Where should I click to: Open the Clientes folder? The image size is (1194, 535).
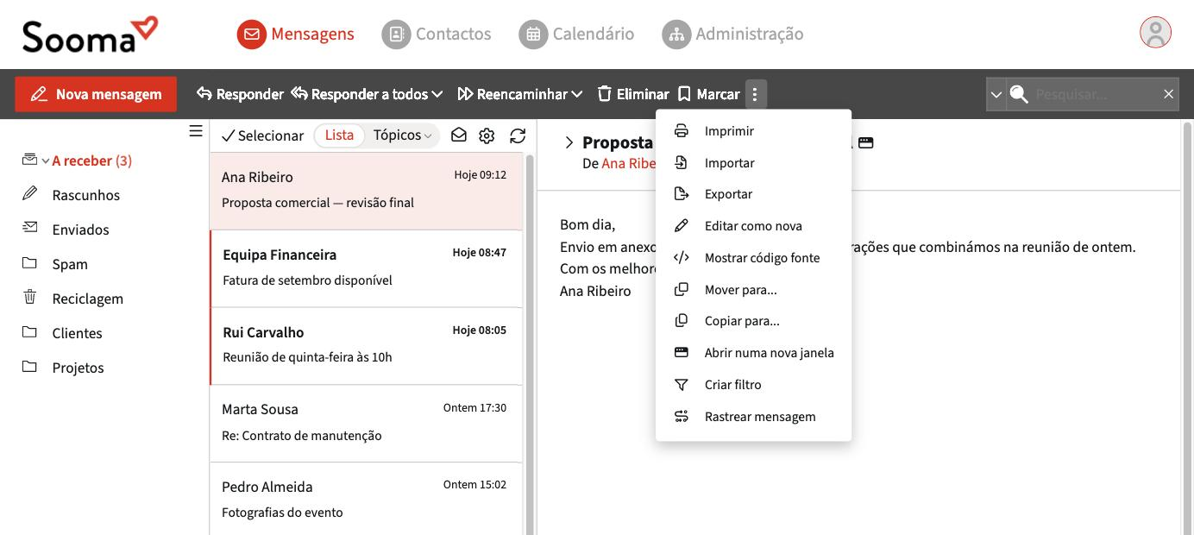[x=77, y=333]
